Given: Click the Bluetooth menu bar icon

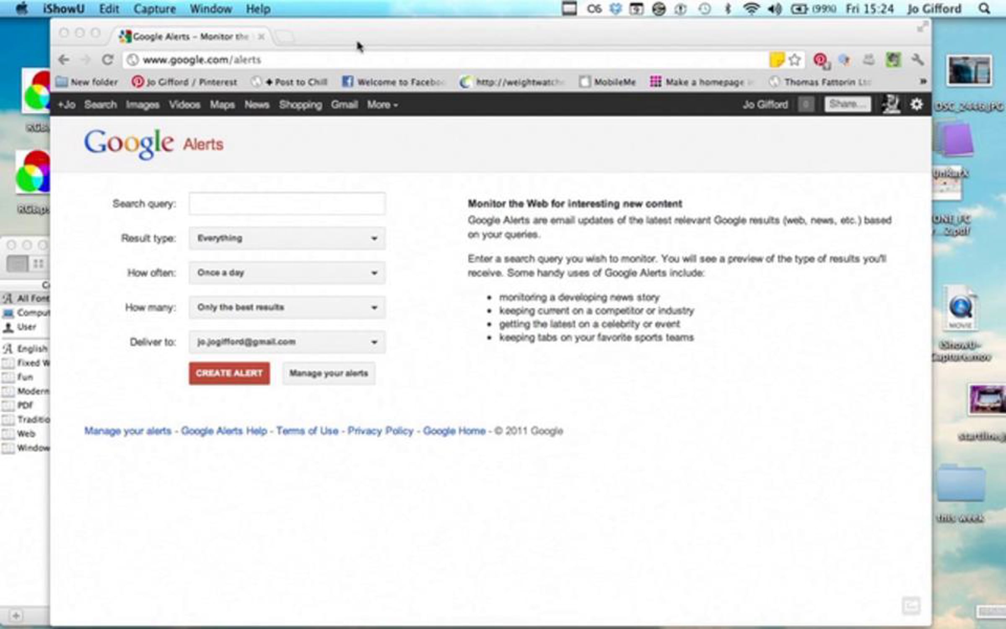Looking at the screenshot, I should [728, 9].
